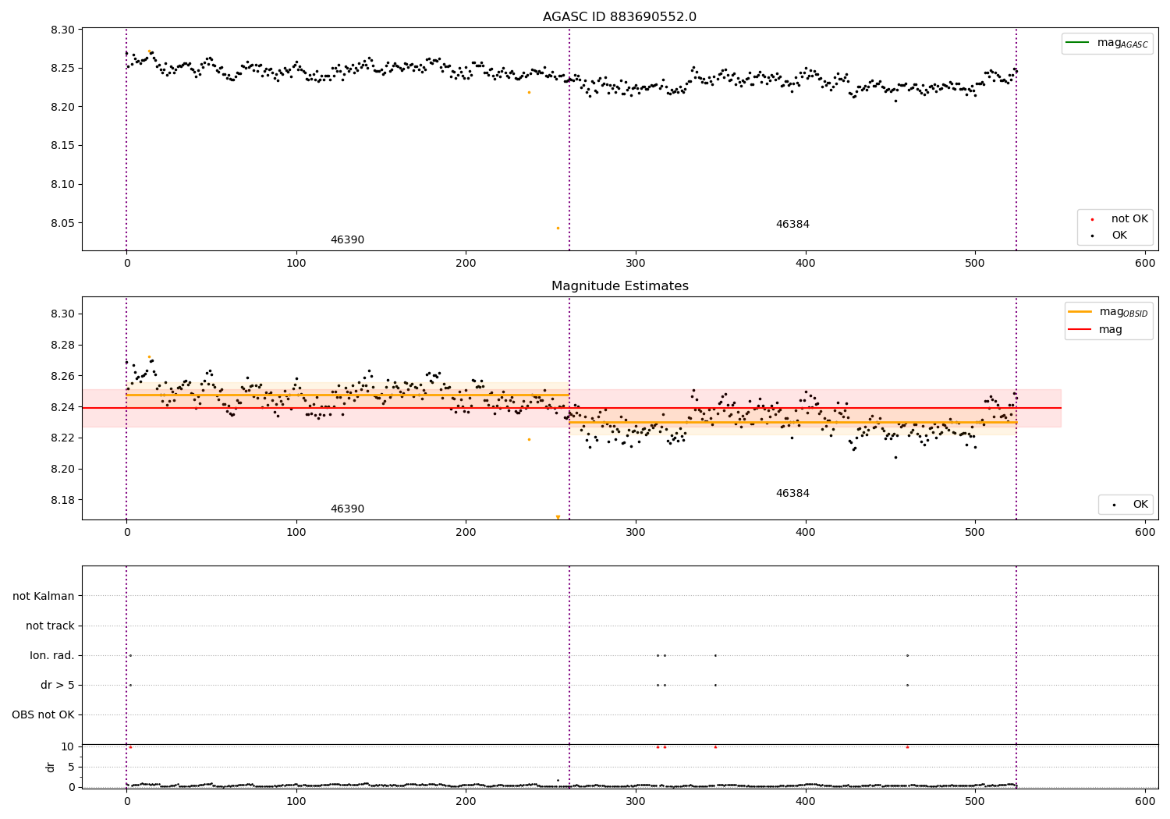Click the 'not track' row label
The width and height of the screenshot is (1170, 819).
point(50,626)
